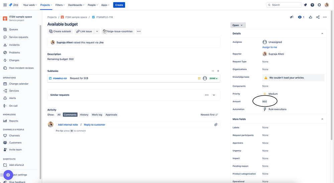Image resolution: width=334 pixels, height=183 pixels.
Task: Click the feedback megaphone icon above status
Action: coord(292,17)
